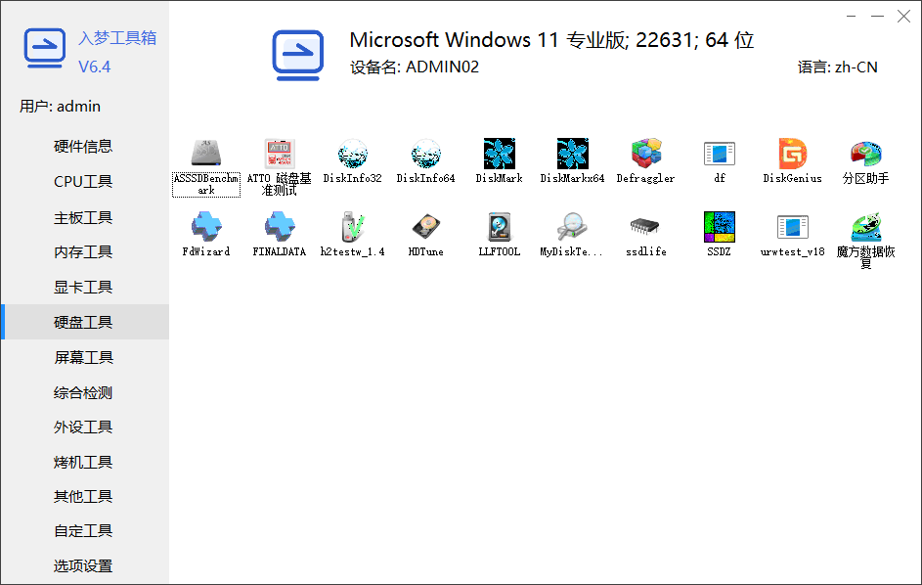Click the 入梦工具箱 title text
Viewport: 922px width, 585px height.
(x=117, y=38)
